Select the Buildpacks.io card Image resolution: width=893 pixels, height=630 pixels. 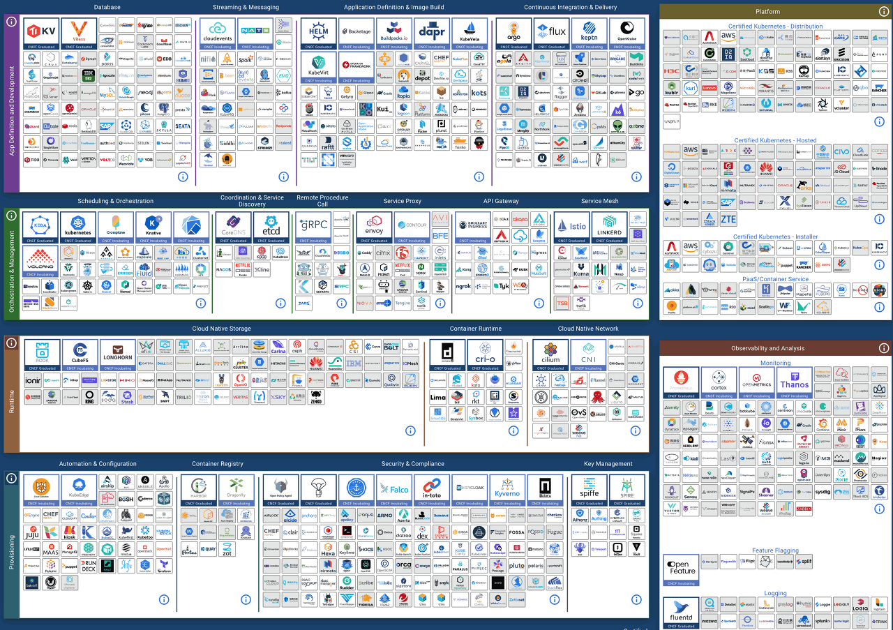393,33
